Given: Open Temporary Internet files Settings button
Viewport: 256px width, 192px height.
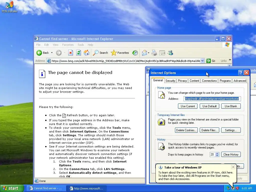Looking at the screenshot, I should (231, 130).
